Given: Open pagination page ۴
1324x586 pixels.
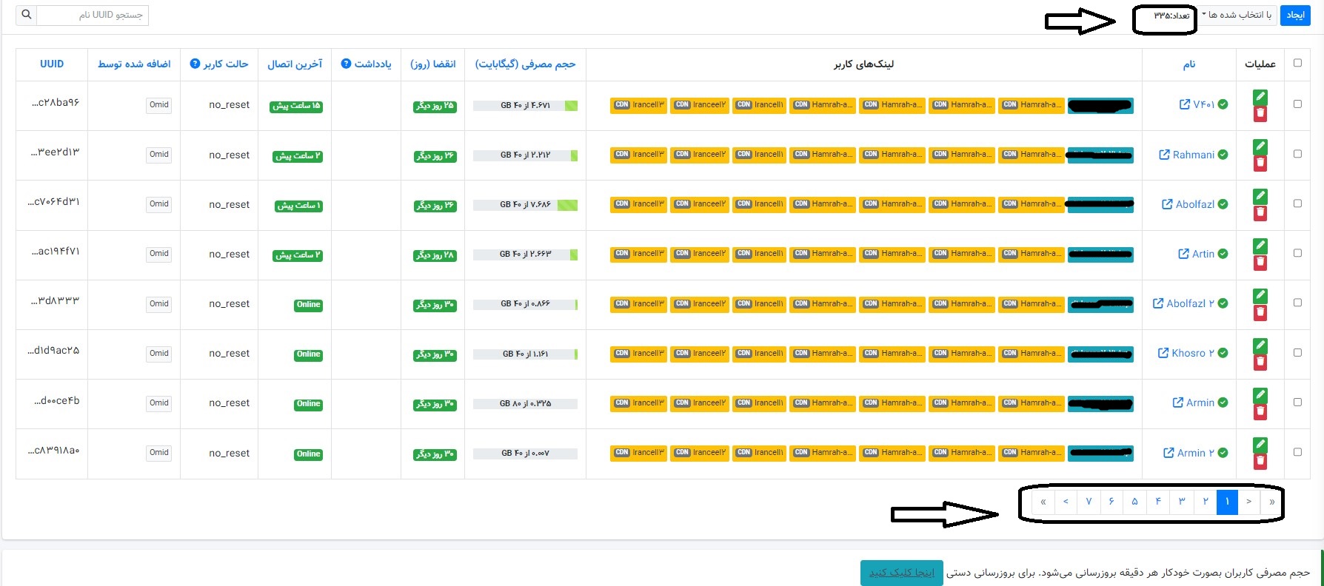Looking at the screenshot, I should tap(1158, 502).
